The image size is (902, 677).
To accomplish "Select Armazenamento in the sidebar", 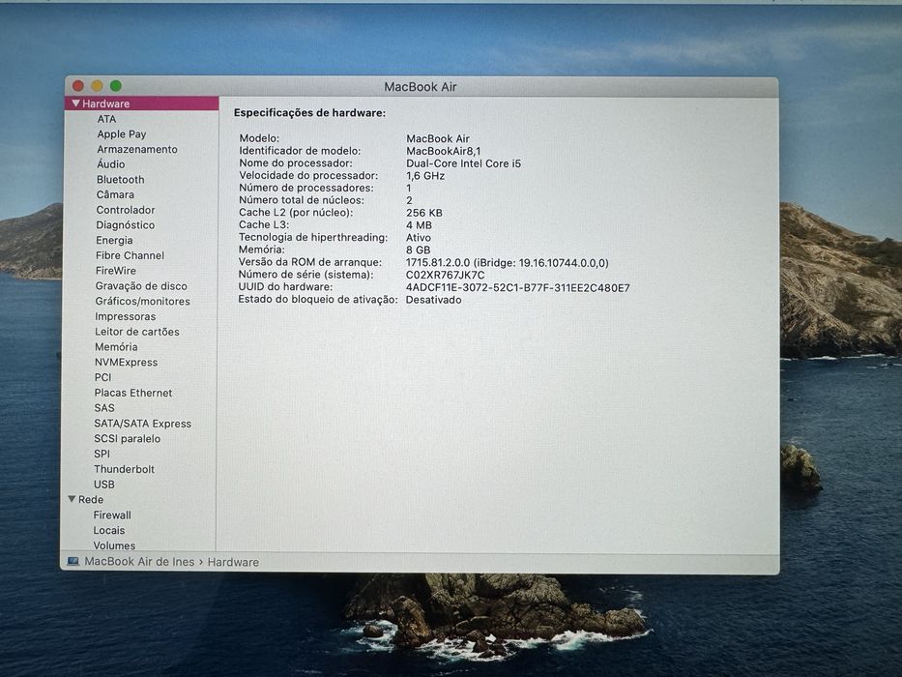I will (137, 149).
